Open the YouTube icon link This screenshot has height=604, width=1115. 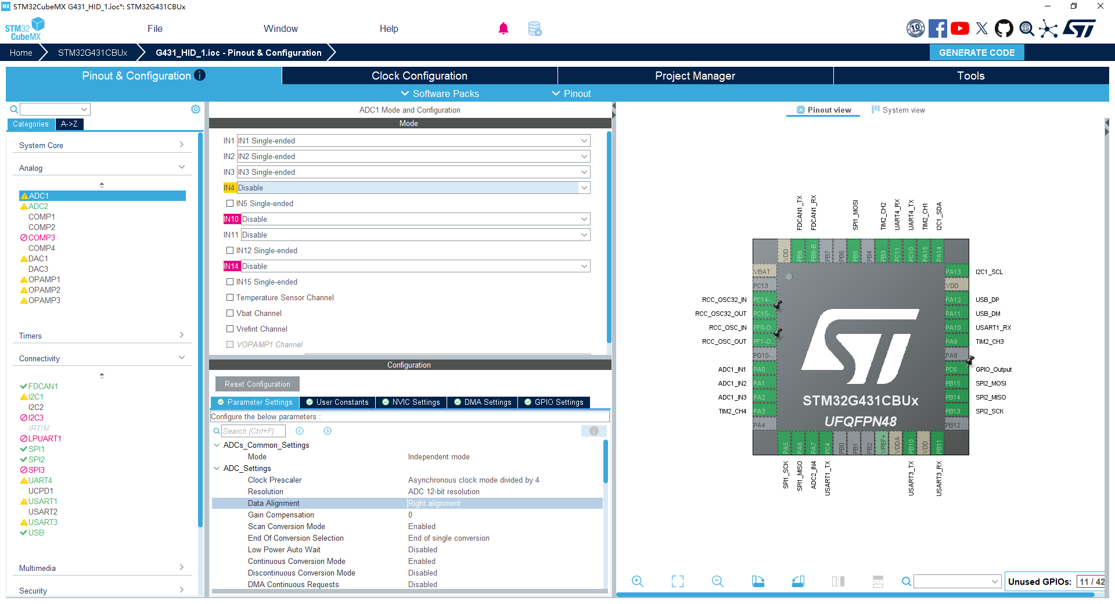coord(960,28)
